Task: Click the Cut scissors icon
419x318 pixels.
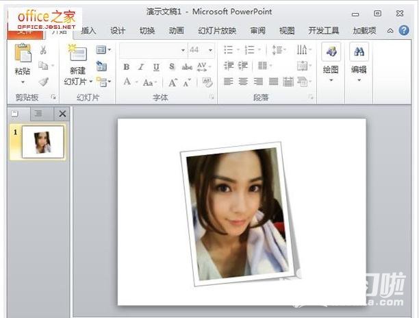Action: (44, 50)
